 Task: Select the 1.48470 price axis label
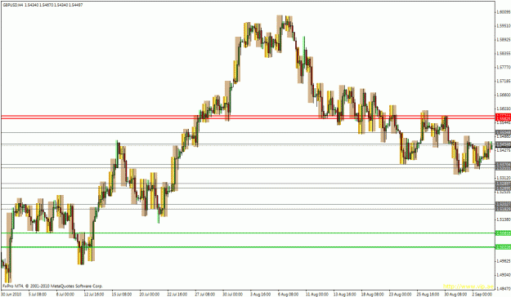click(503, 289)
